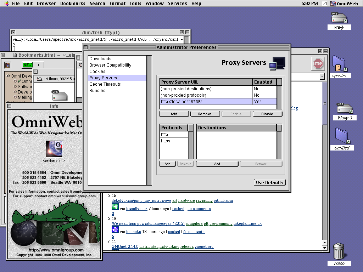The width and height of the screenshot is (363, 272).
Task: Click the Terminal window collapse box
Action: coord(187,32)
